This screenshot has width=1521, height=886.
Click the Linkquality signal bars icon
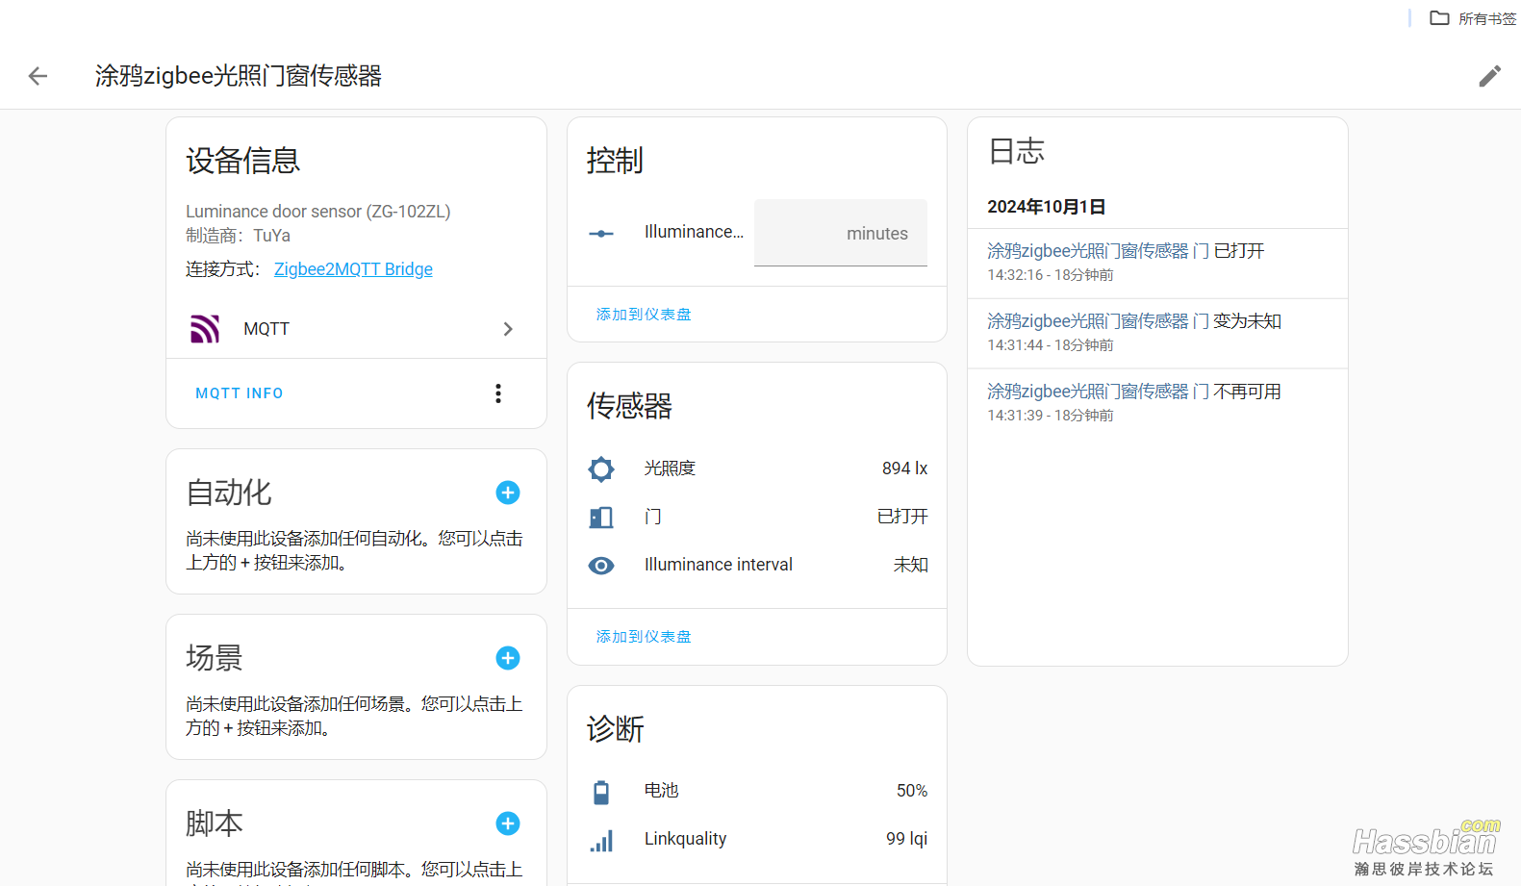pos(601,840)
